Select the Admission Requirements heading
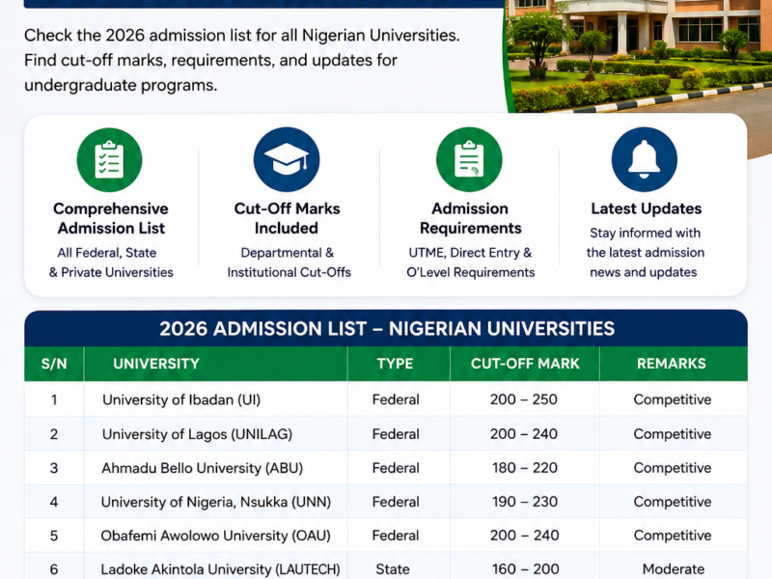The width and height of the screenshot is (772, 579). (x=470, y=218)
